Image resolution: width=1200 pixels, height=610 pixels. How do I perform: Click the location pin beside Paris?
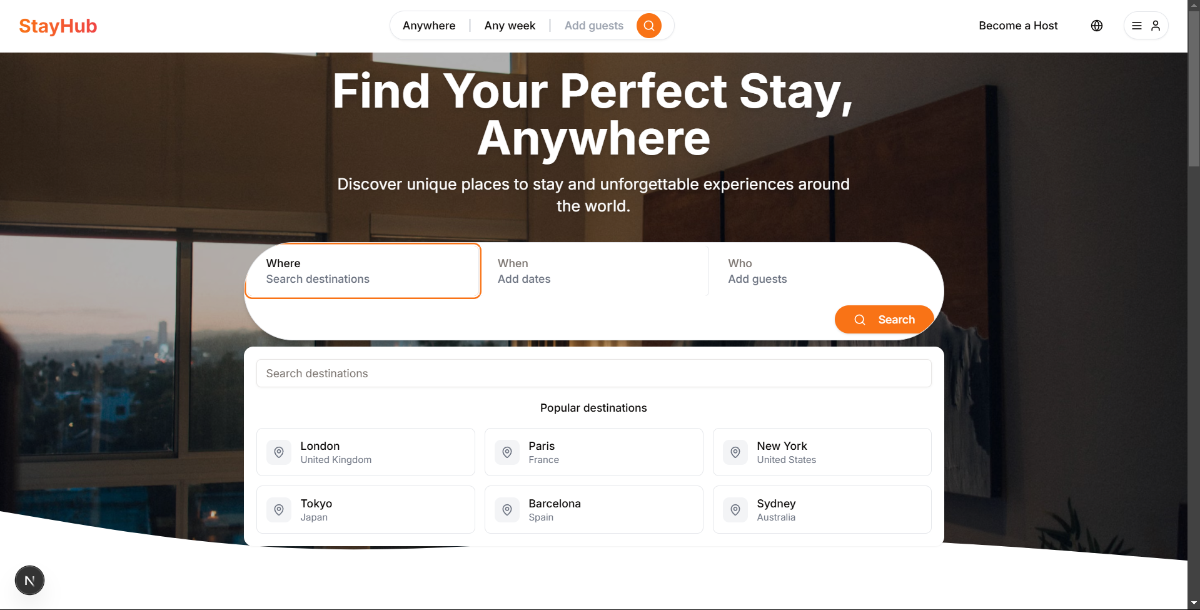[x=507, y=452]
